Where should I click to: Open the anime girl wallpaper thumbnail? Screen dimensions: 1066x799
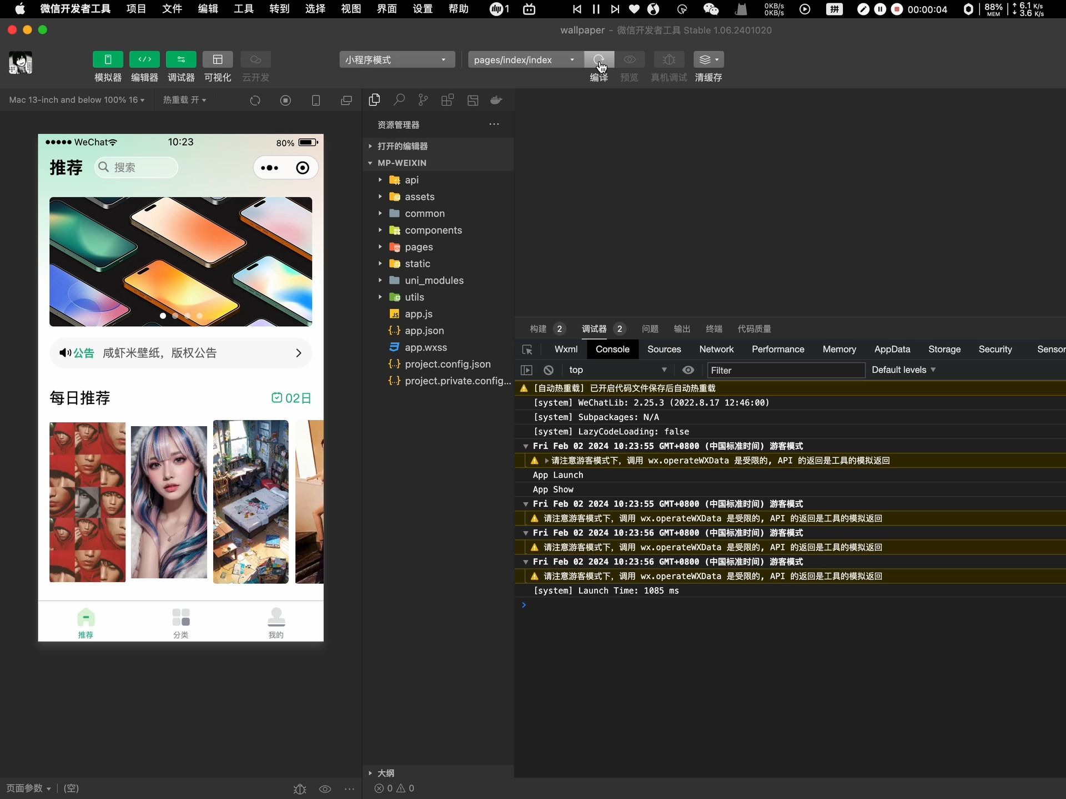tap(169, 502)
